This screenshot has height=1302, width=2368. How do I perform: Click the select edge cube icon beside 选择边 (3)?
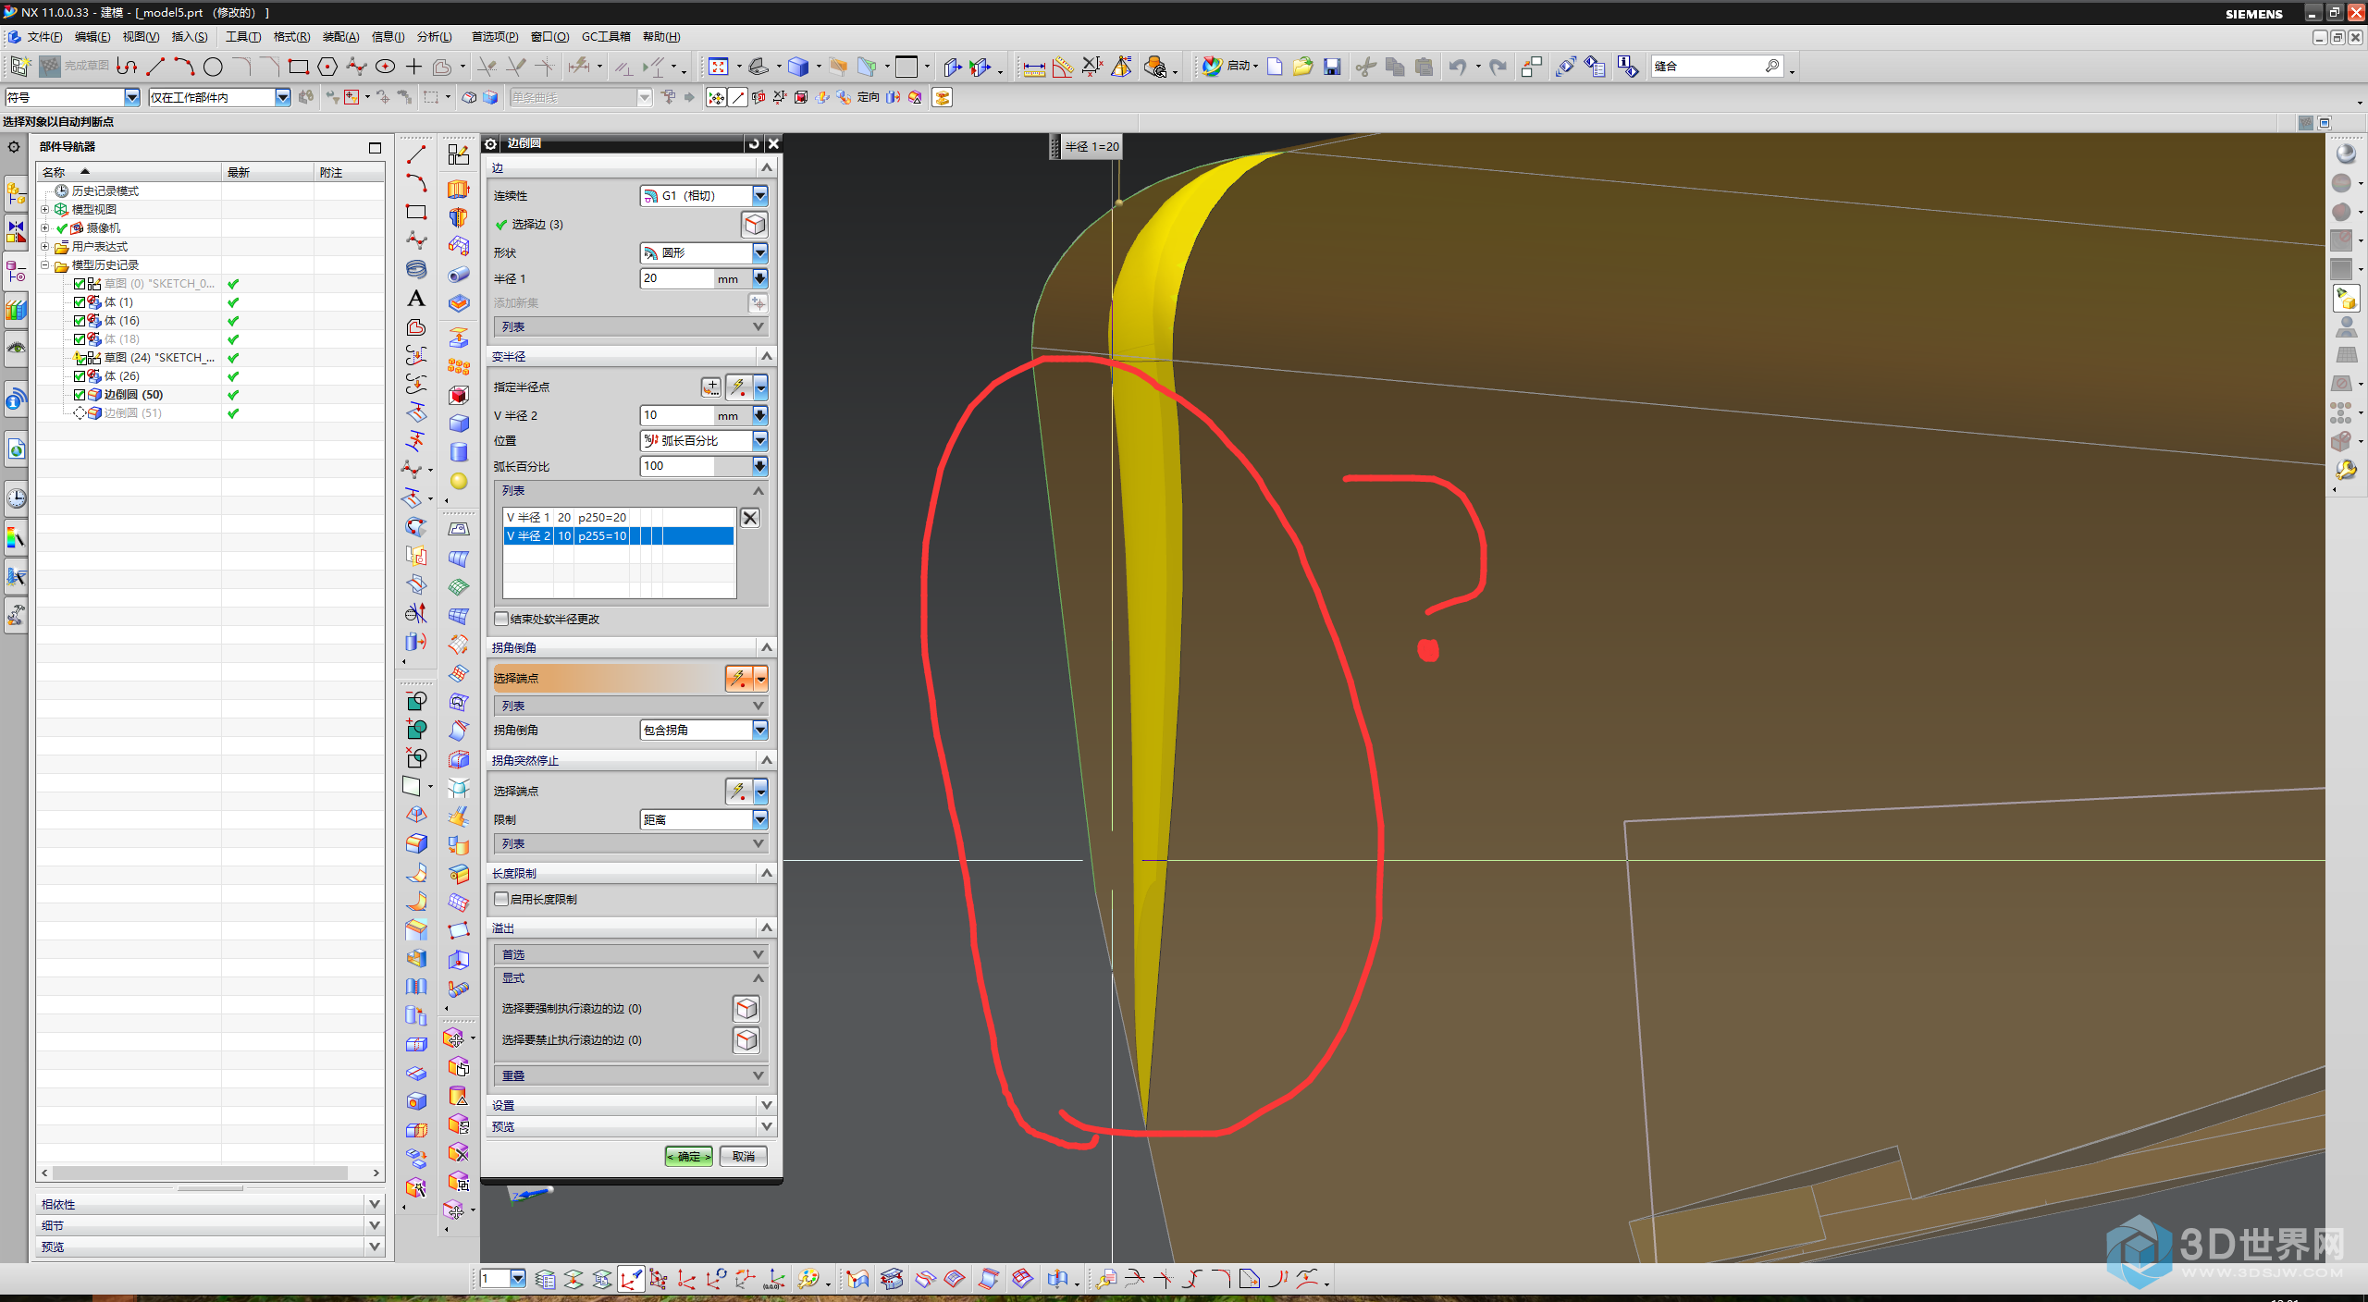pos(755,224)
